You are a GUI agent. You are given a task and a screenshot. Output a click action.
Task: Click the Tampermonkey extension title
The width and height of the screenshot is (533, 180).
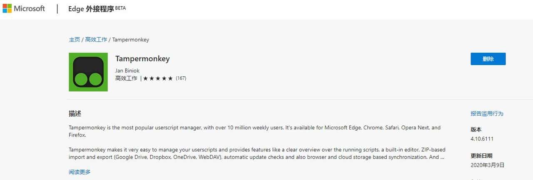click(x=142, y=58)
